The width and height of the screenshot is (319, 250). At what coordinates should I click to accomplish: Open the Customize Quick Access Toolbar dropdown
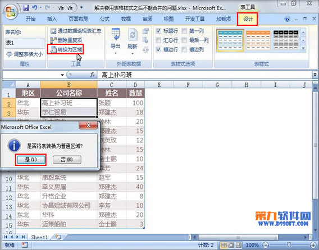point(81,8)
